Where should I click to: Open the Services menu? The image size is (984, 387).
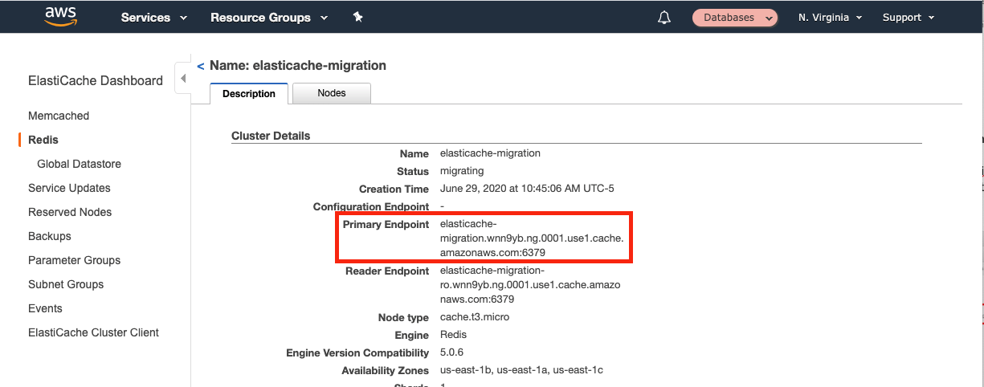coord(153,18)
